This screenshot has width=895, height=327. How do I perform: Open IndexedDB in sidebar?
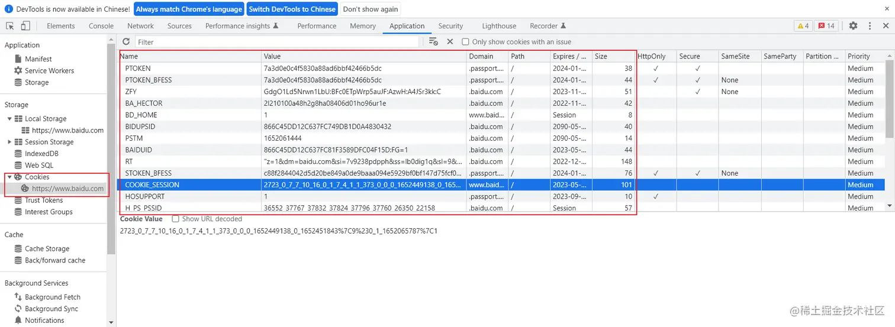(41, 154)
